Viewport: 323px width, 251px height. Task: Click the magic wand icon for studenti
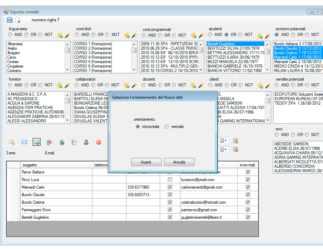coord(267,36)
